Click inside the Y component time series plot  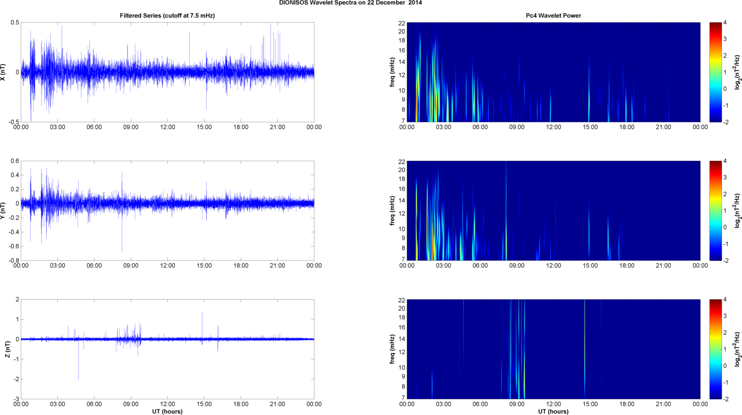click(x=167, y=211)
